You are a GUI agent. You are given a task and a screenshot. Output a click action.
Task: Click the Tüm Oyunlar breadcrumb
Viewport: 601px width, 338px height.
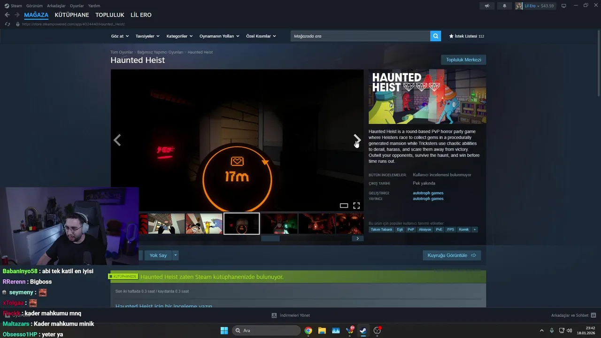pyautogui.click(x=122, y=52)
